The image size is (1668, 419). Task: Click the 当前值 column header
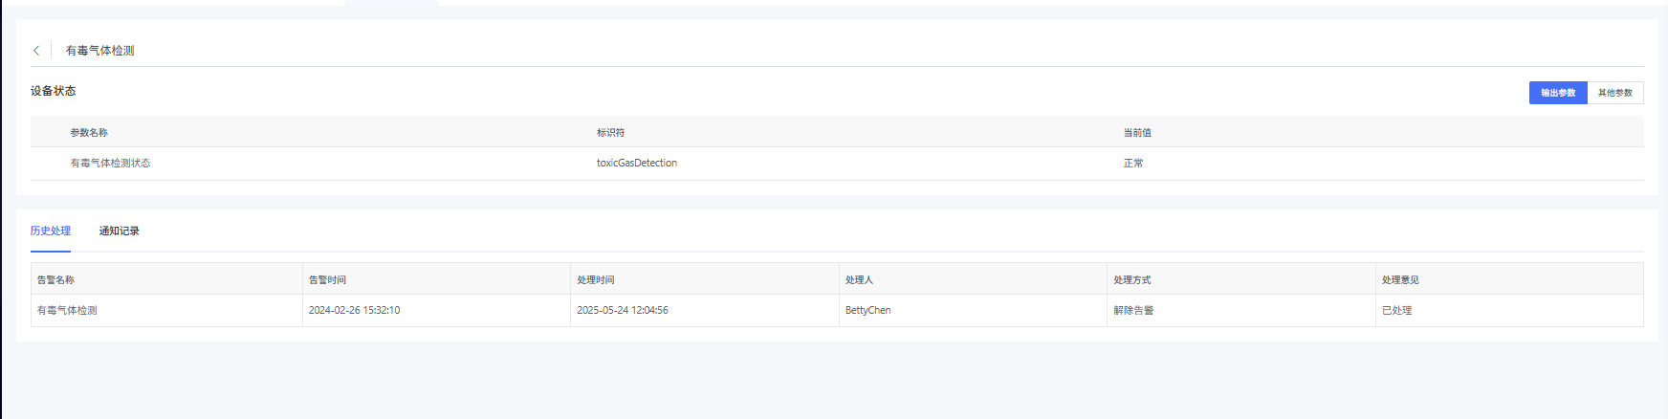pyautogui.click(x=1137, y=133)
